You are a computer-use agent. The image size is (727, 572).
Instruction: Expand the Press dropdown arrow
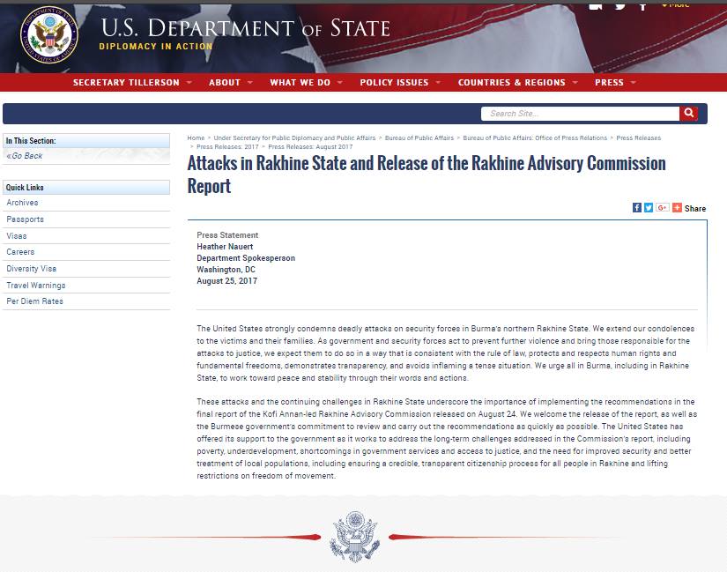pos(634,83)
